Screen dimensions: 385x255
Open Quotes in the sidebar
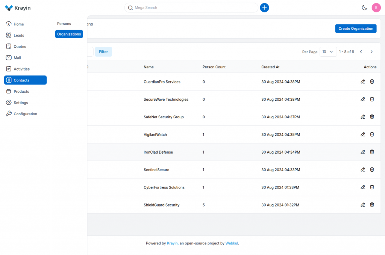click(x=25, y=47)
